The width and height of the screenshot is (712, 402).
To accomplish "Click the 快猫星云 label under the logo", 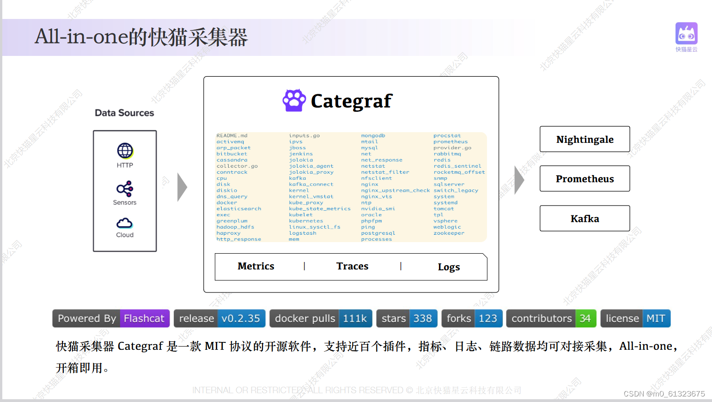I will (687, 49).
